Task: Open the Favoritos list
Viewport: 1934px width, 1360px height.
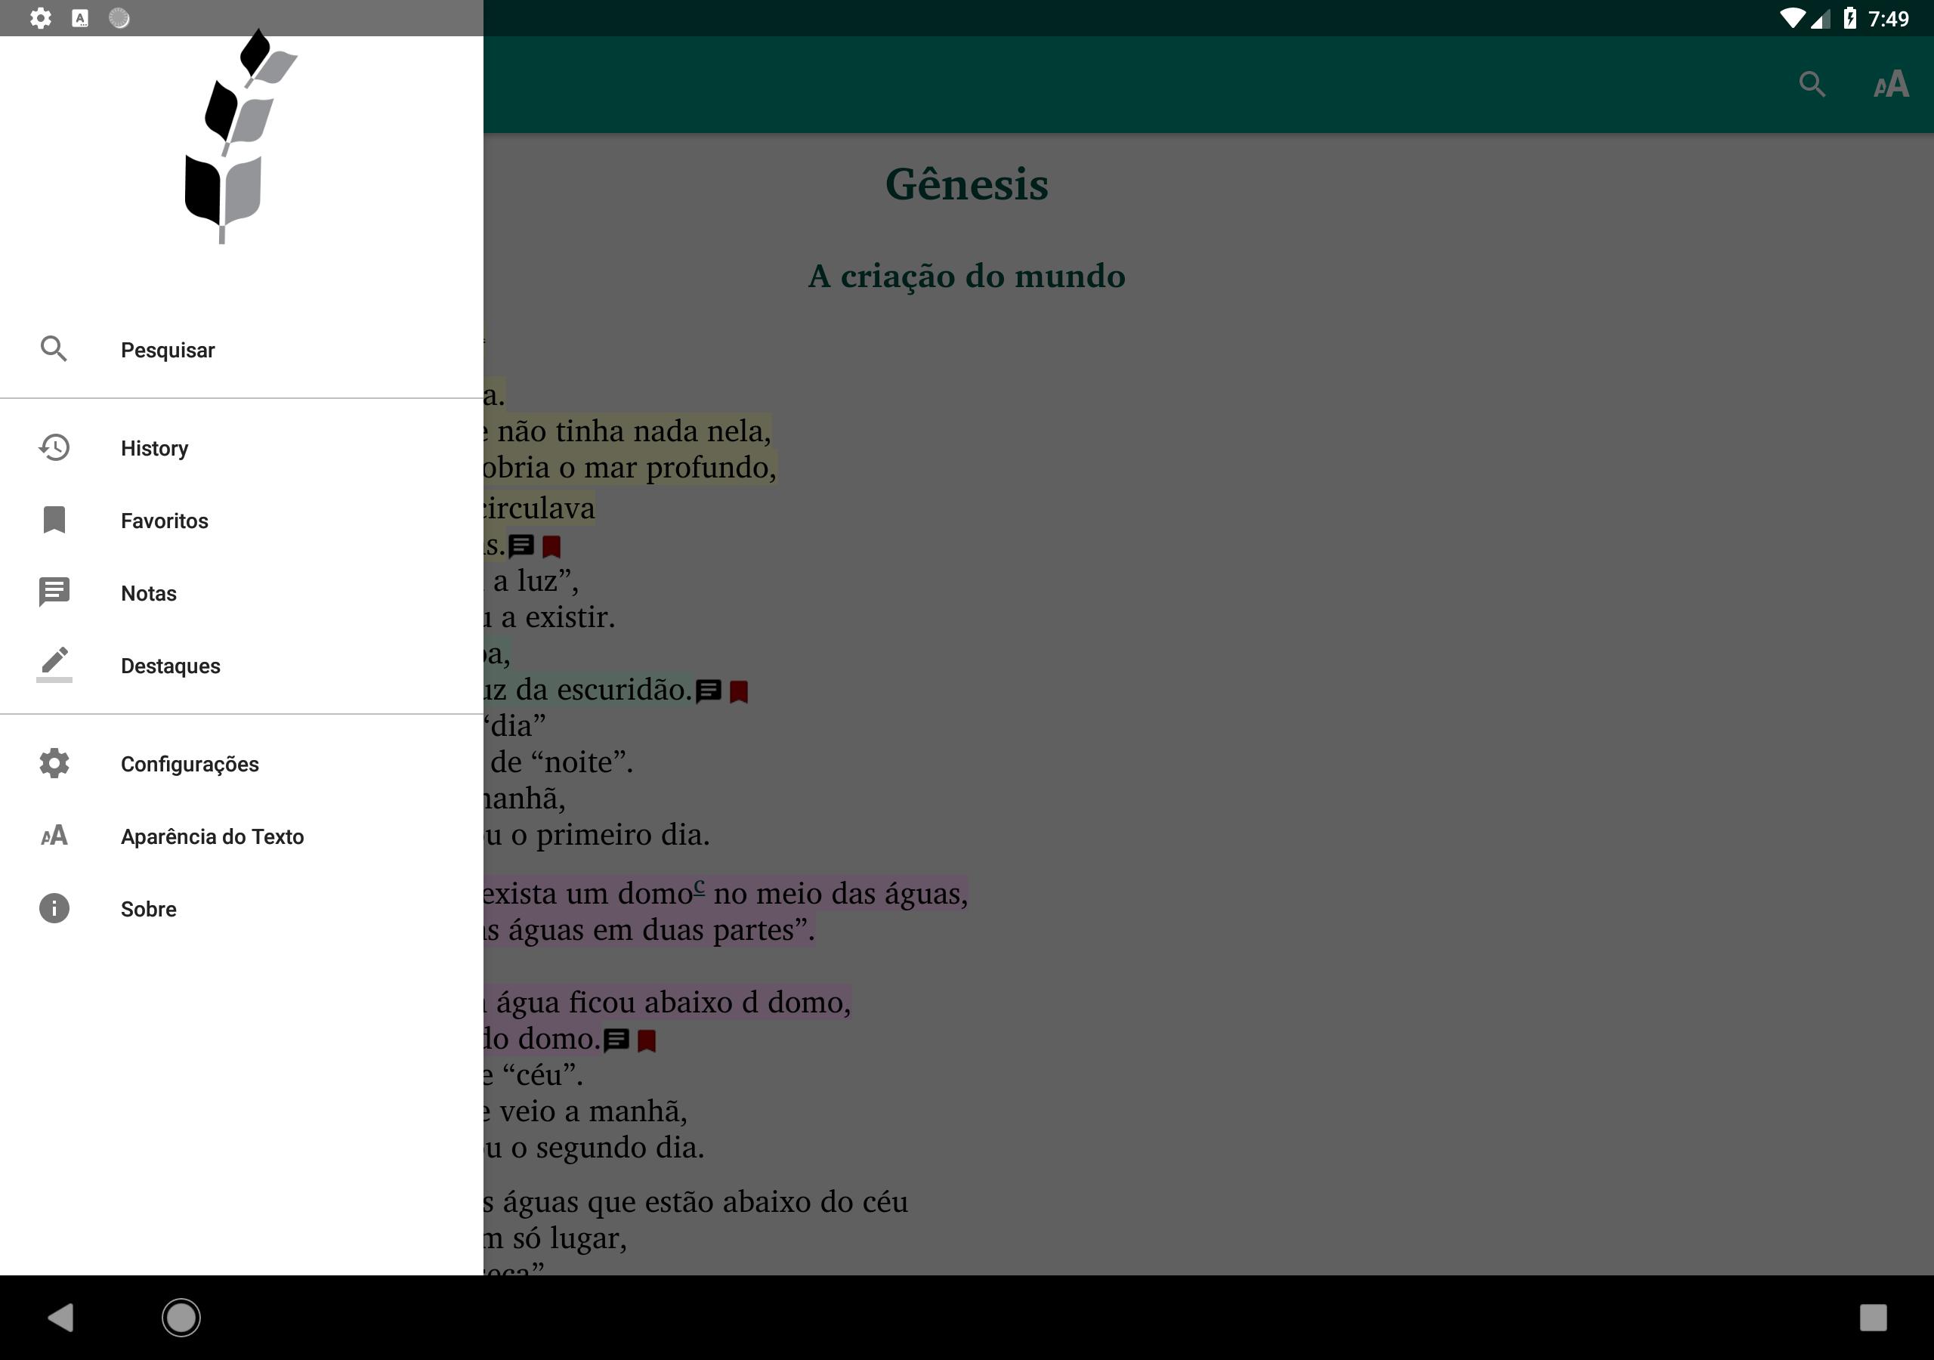Action: click(x=242, y=521)
